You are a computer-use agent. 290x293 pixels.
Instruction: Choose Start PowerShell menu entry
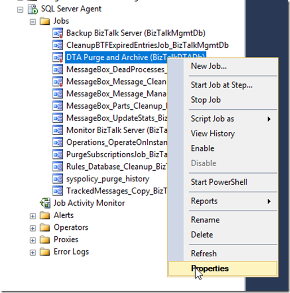223,182
